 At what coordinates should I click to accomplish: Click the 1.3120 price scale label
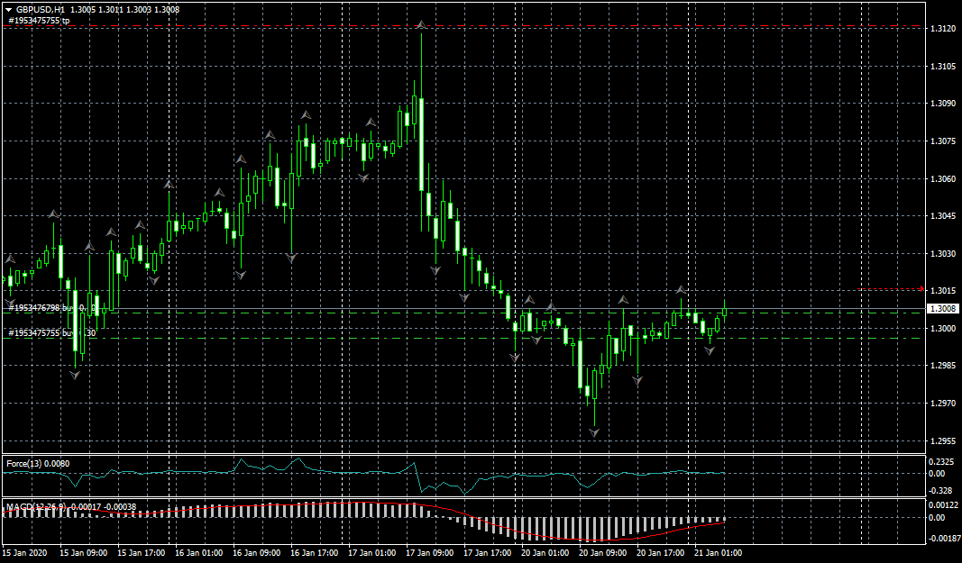click(942, 30)
